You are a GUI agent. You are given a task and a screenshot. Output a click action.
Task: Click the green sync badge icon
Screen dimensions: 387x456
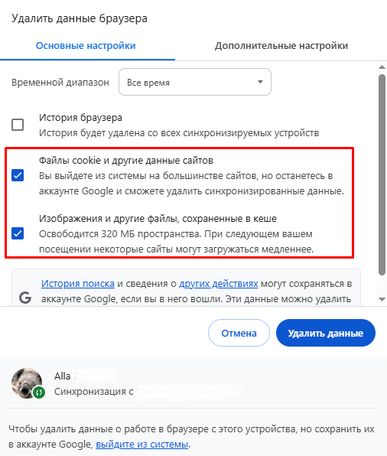click(x=39, y=392)
